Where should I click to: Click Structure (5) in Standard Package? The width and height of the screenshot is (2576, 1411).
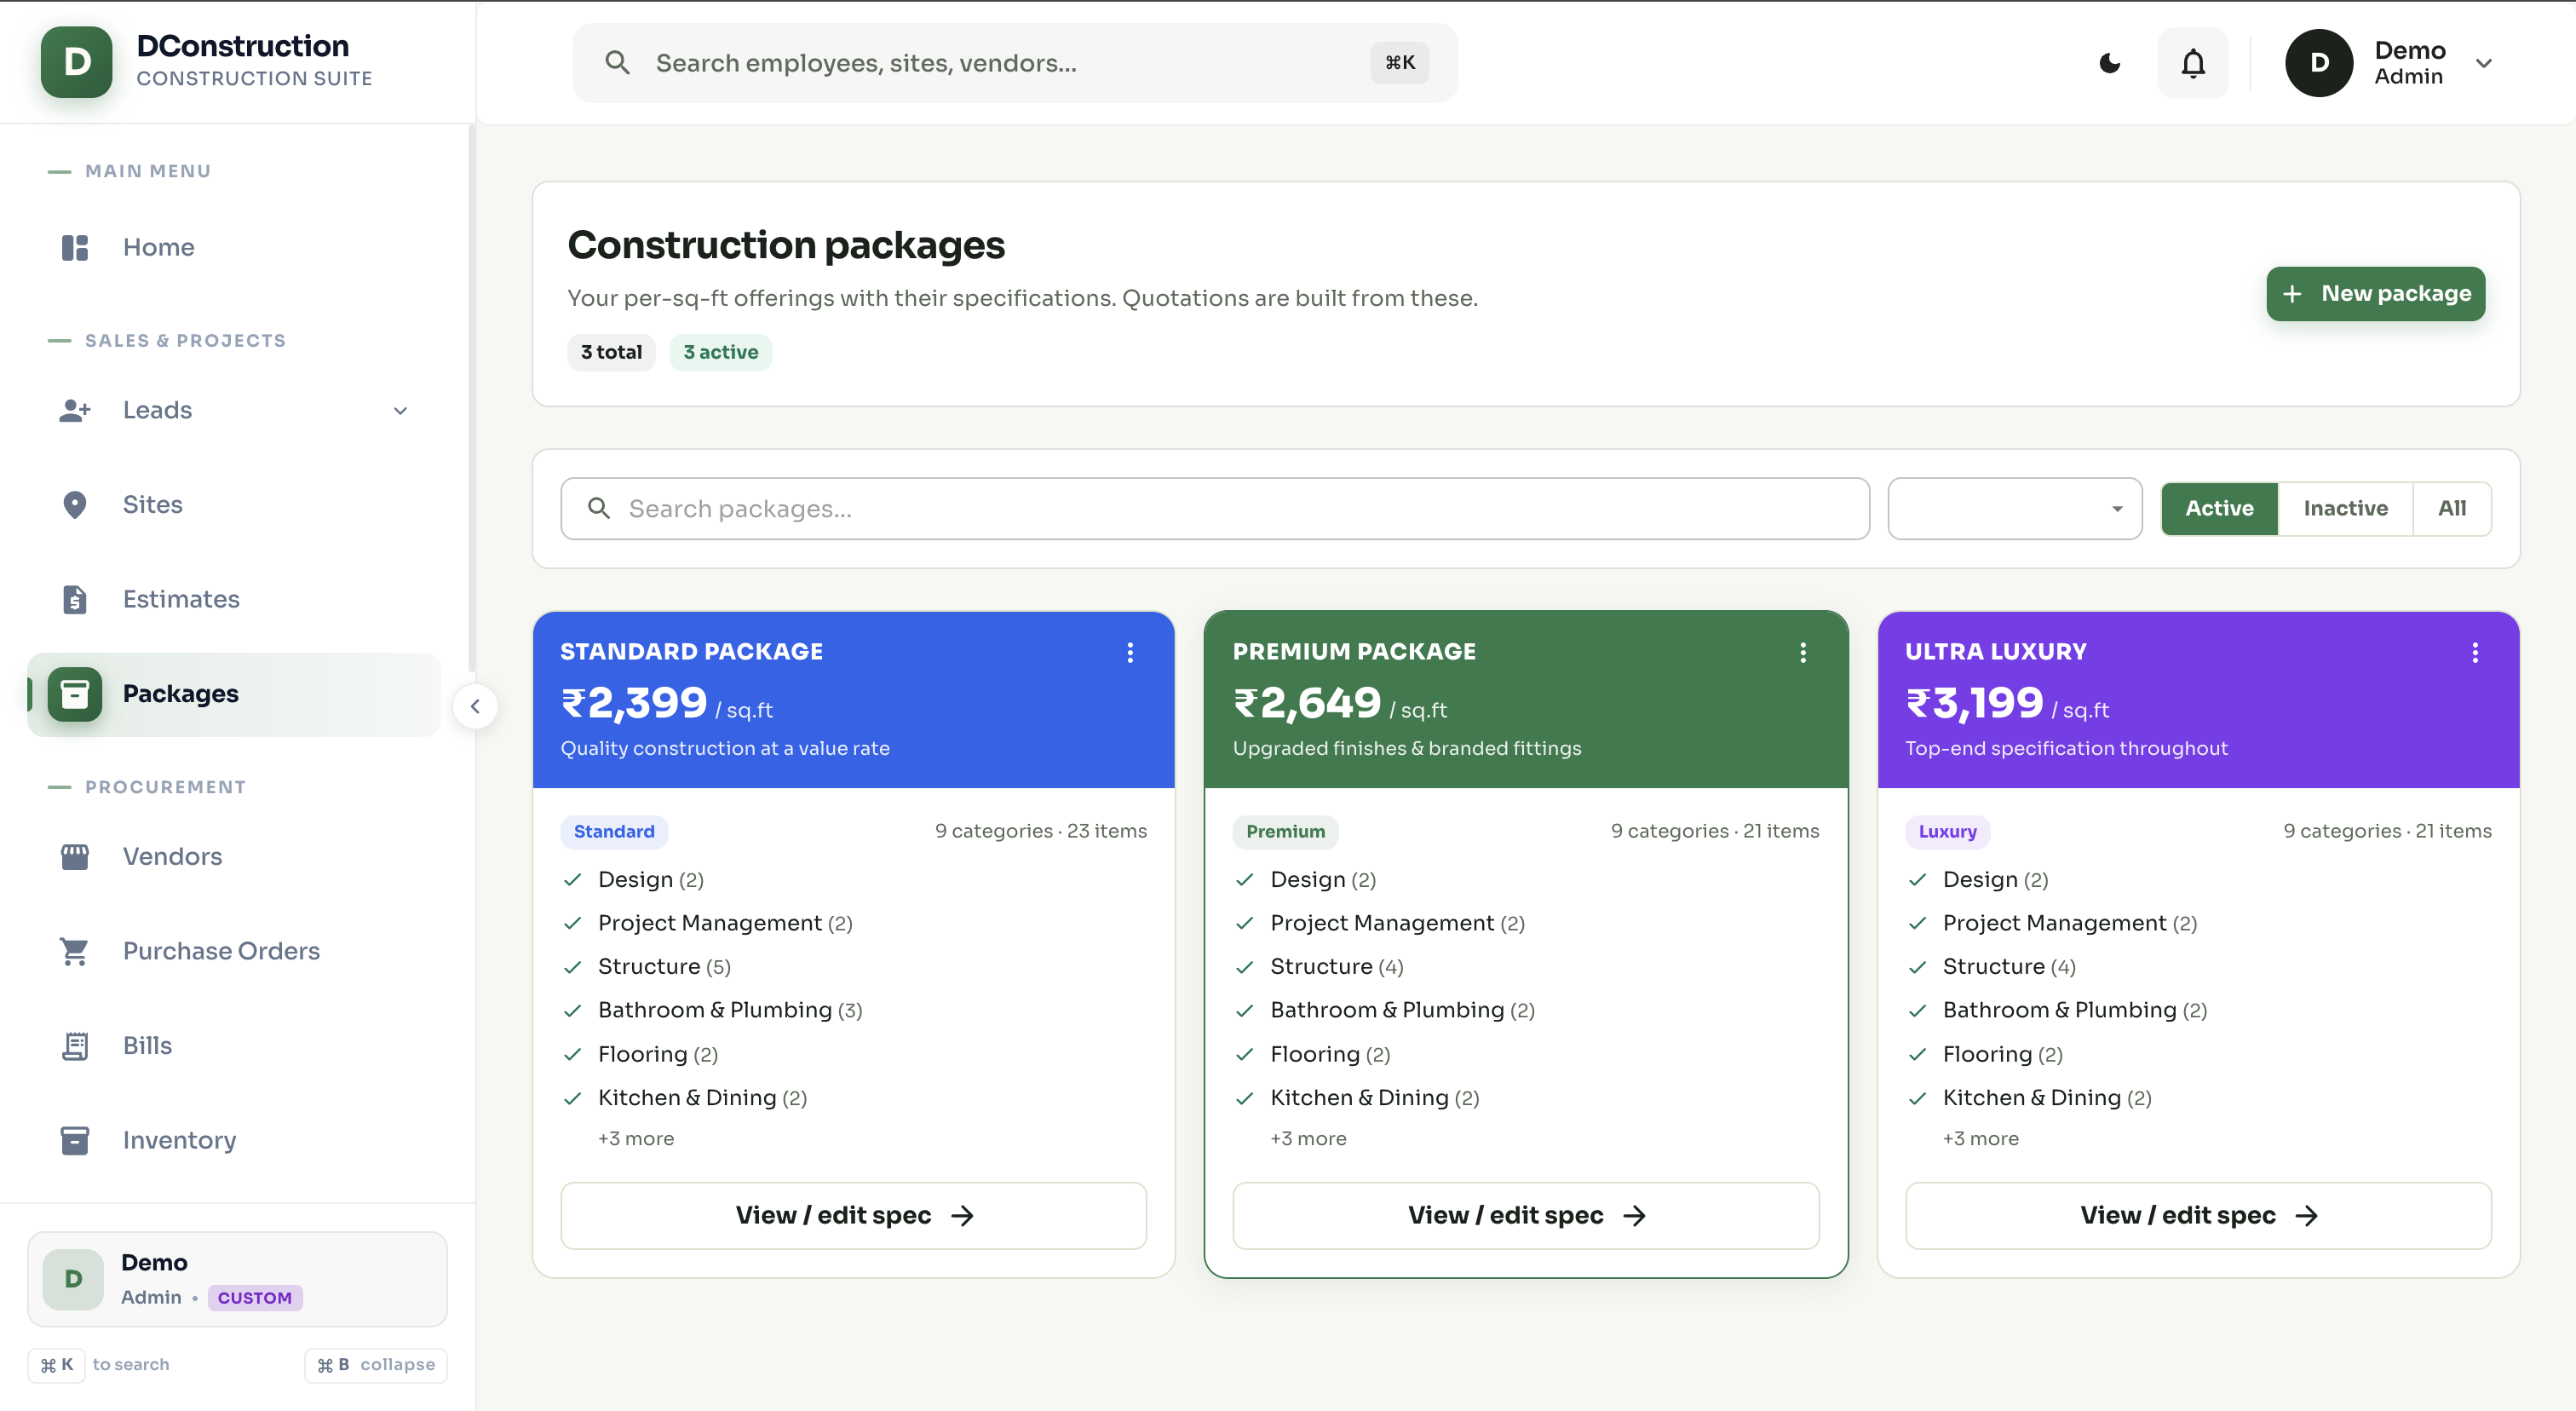tap(664, 967)
